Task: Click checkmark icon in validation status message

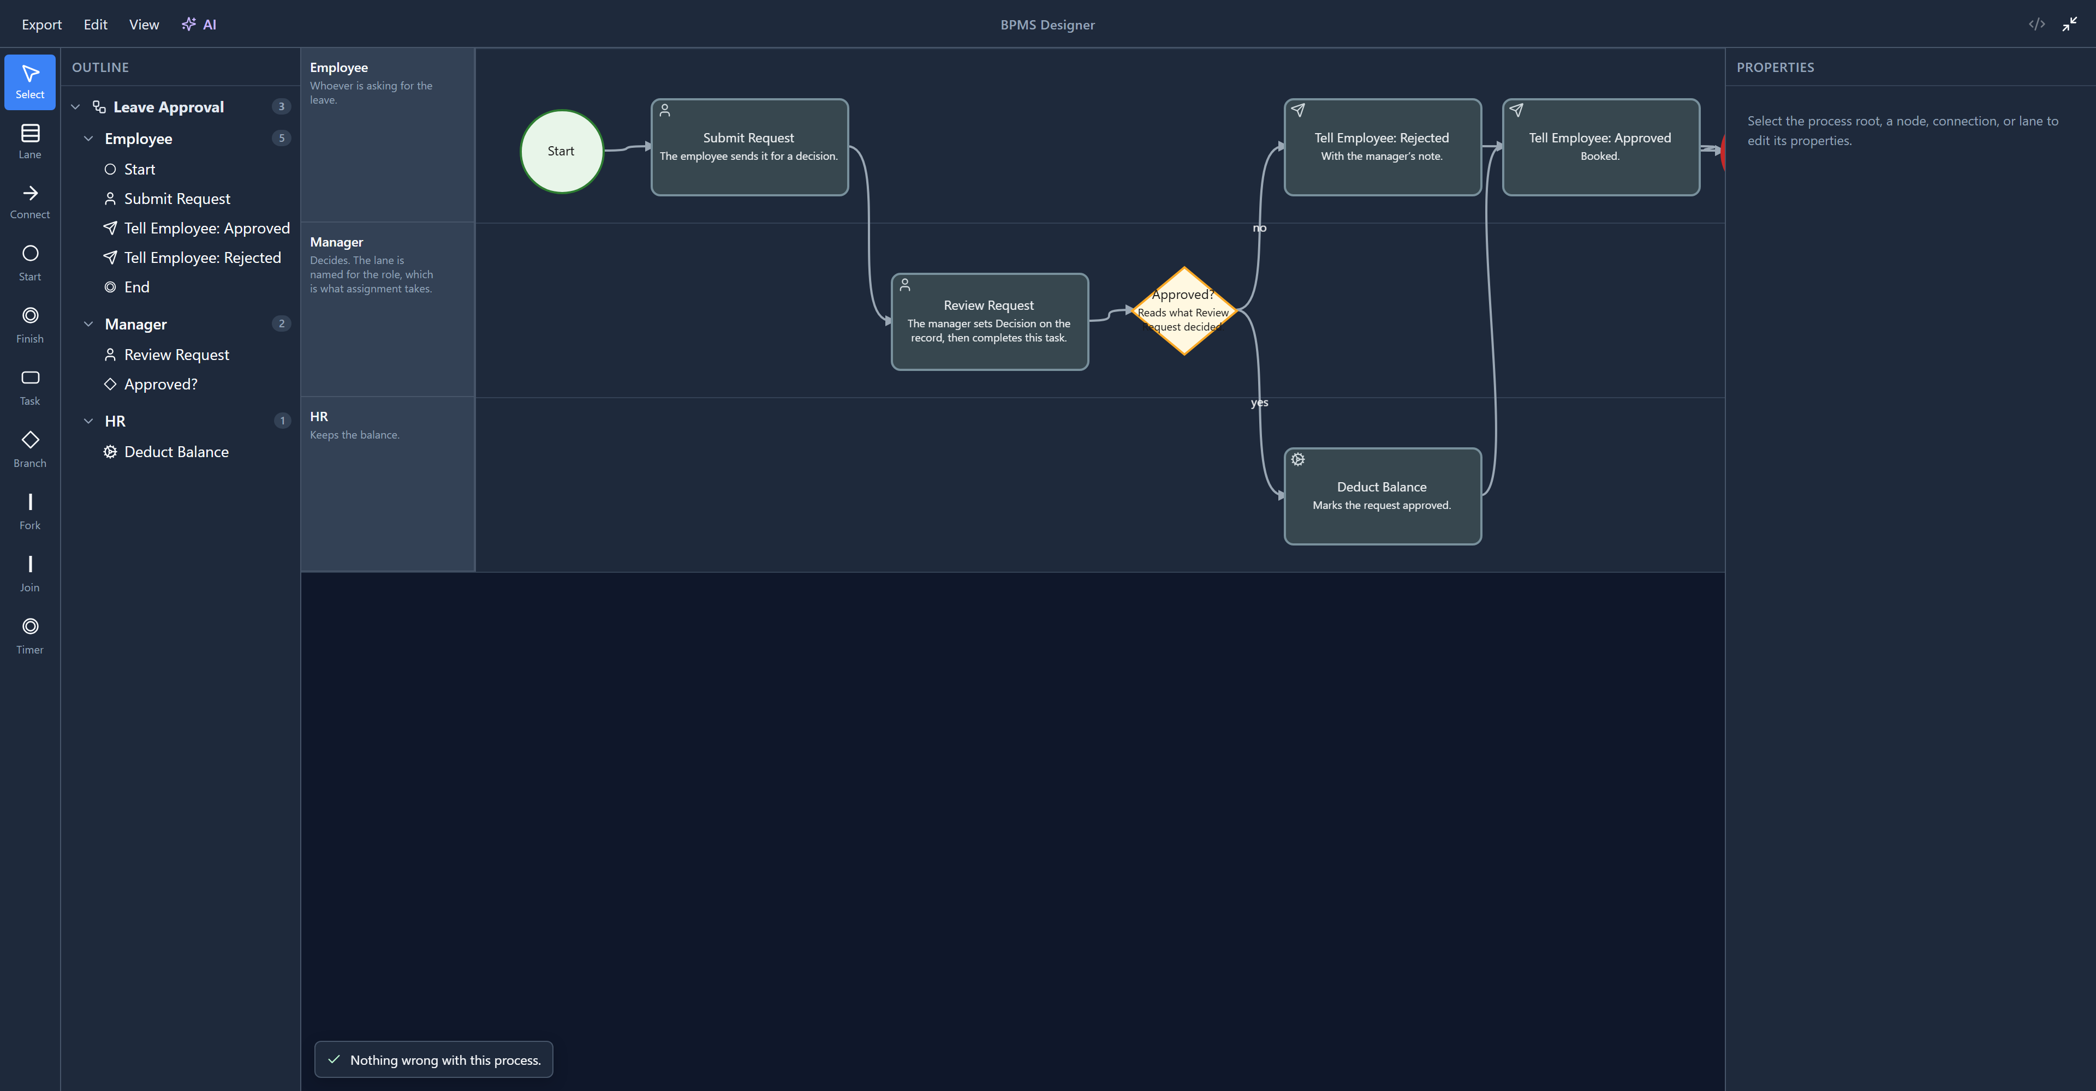Action: click(x=334, y=1059)
